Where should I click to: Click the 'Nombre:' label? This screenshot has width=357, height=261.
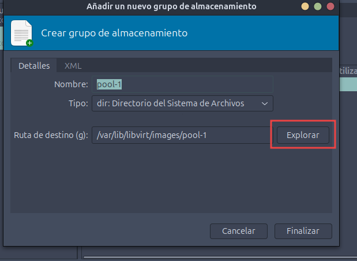coord(70,84)
